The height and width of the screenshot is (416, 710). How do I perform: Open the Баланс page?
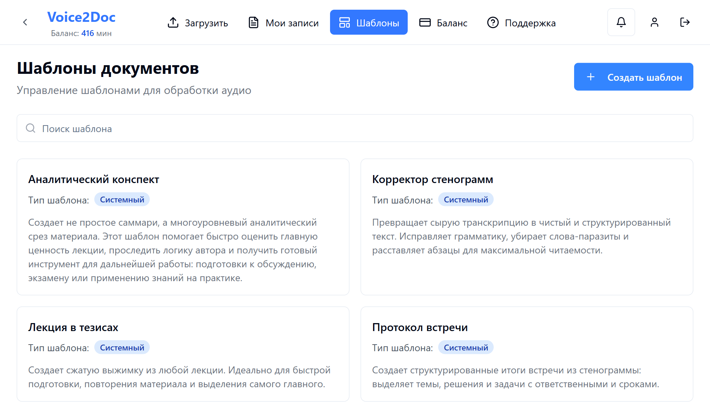443,23
